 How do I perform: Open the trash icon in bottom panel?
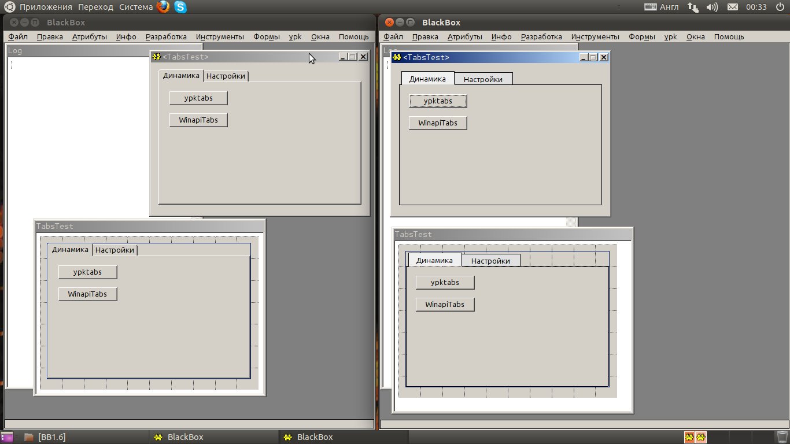782,437
